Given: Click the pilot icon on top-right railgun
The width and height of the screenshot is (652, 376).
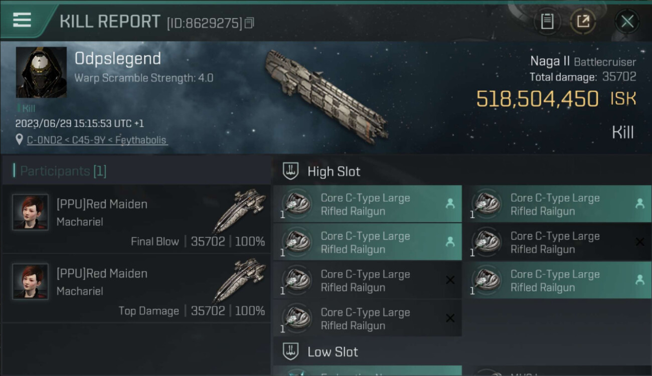Looking at the screenshot, I should pyautogui.click(x=640, y=204).
